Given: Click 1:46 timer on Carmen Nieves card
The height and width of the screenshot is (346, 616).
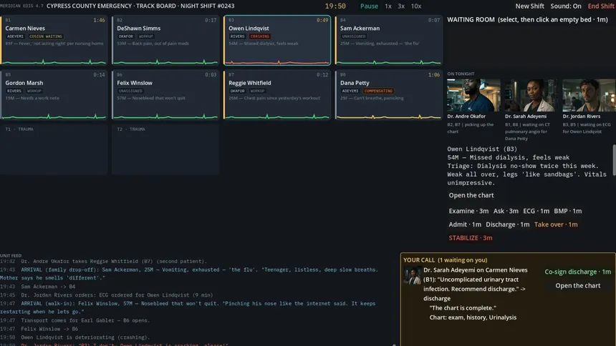Looking at the screenshot, I should [99, 20].
